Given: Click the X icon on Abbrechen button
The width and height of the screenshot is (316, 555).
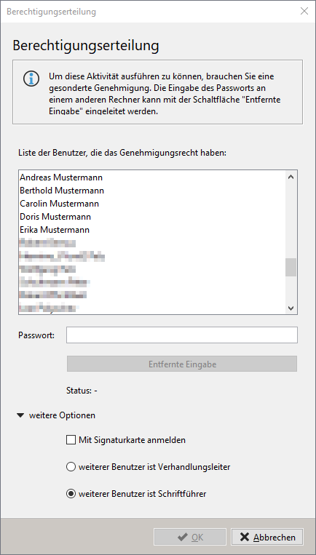Looking at the screenshot, I should 245,537.
